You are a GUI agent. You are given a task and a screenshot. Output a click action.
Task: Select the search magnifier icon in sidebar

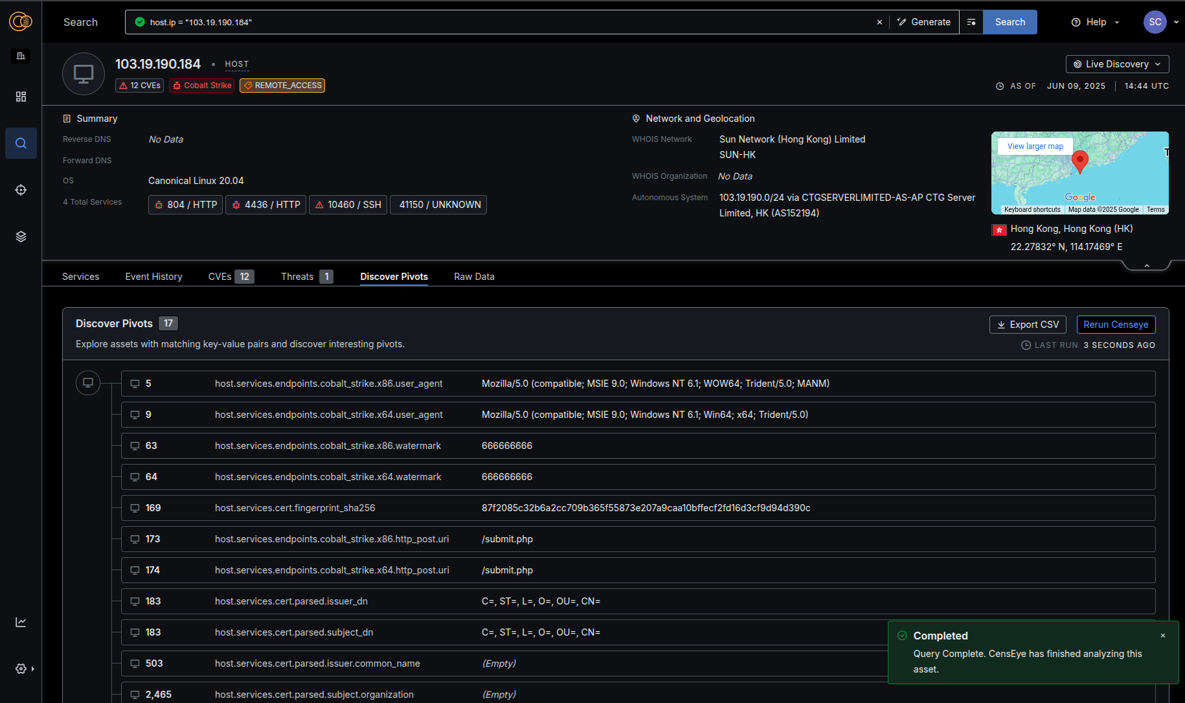(21, 143)
